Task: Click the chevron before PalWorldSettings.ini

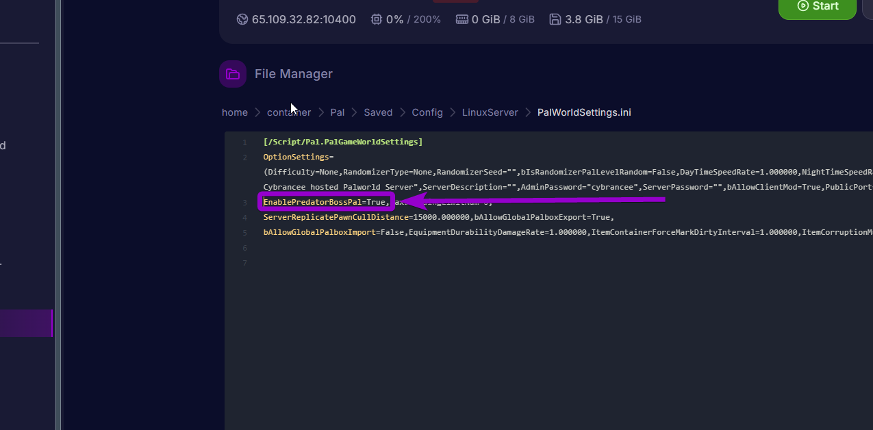Action: [528, 112]
